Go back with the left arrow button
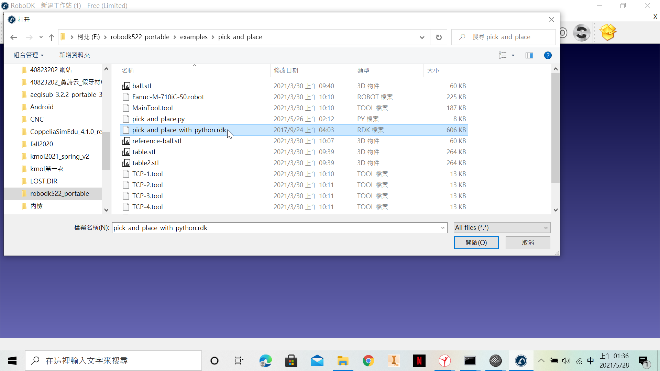This screenshot has width=660, height=371. click(x=14, y=37)
